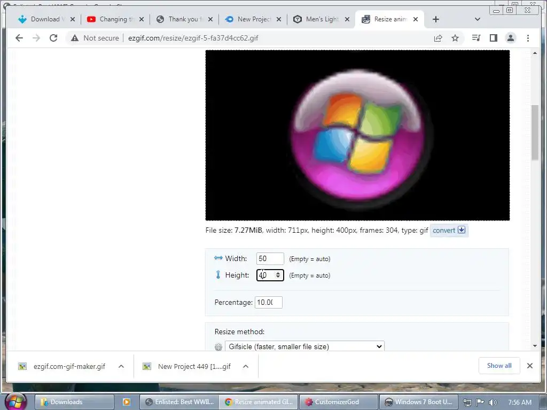This screenshot has height=410, width=547.
Task: Close the downloads bar
Action: (530, 366)
